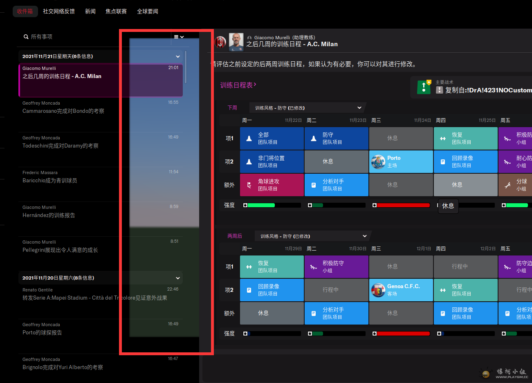The width and height of the screenshot is (532, 383).
Task: Collapse the 2021年11月21日星期天 message group
Action: [178, 56]
